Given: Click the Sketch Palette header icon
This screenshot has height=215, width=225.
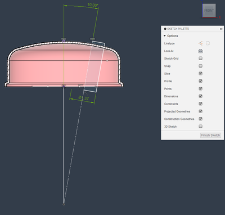Looking at the screenshot, I should pyautogui.click(x=165, y=29).
